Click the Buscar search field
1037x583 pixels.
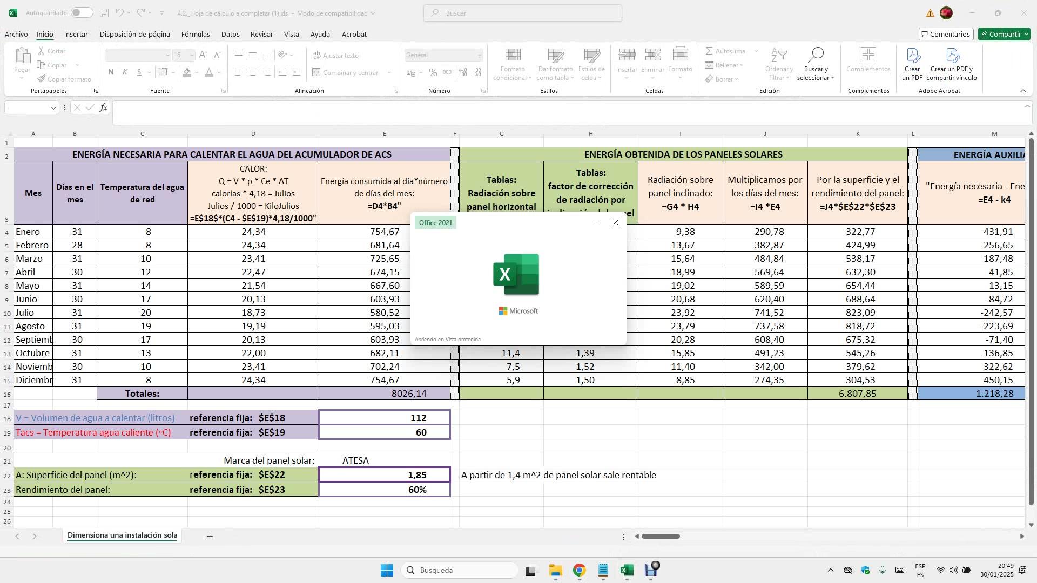pos(522,13)
